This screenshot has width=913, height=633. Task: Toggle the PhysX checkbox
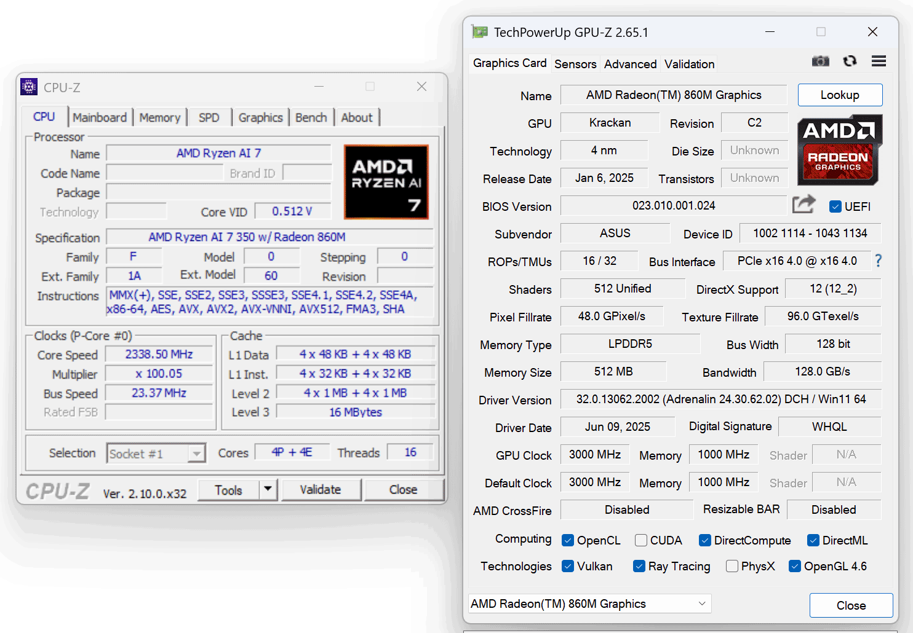coord(732,566)
